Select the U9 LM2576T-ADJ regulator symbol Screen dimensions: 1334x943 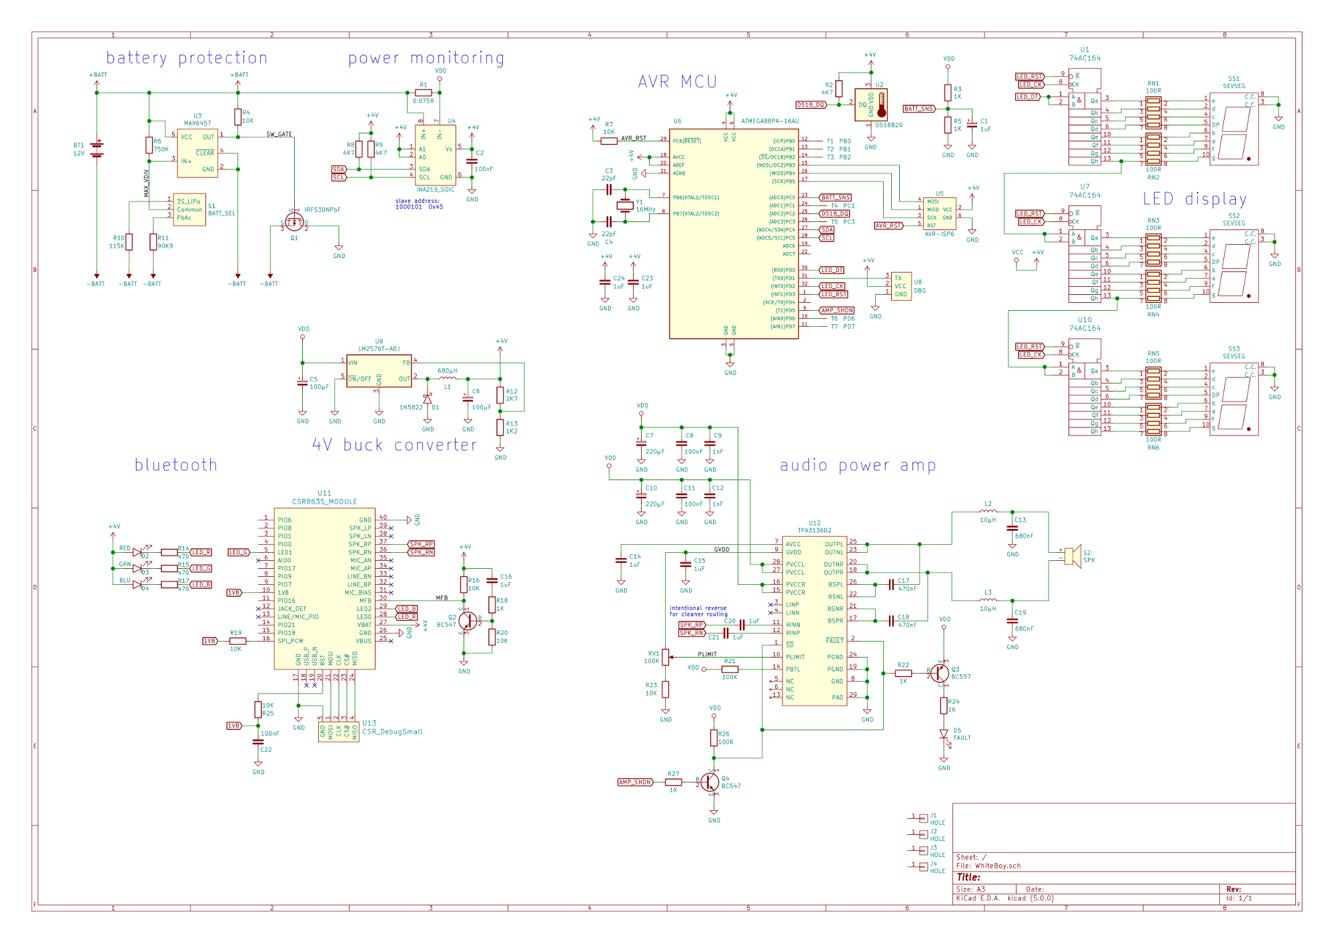[x=379, y=371]
